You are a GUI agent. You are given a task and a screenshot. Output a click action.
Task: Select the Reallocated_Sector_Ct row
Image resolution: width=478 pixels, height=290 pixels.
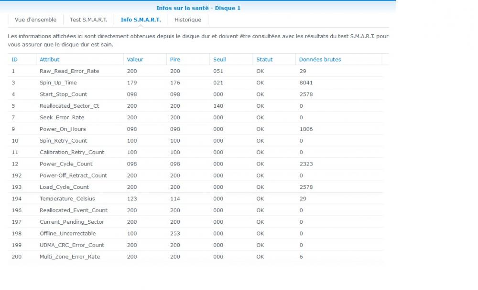click(195, 106)
